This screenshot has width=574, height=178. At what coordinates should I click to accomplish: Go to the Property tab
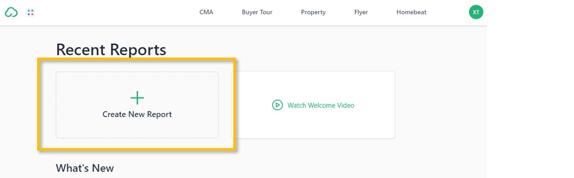tap(313, 12)
